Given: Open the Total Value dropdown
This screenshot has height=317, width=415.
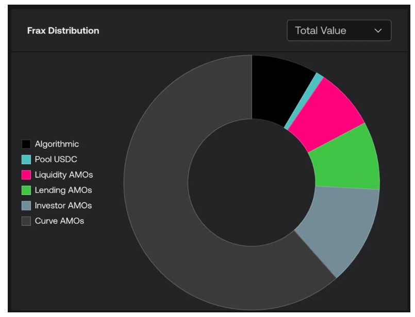Looking at the screenshot, I should (339, 30).
